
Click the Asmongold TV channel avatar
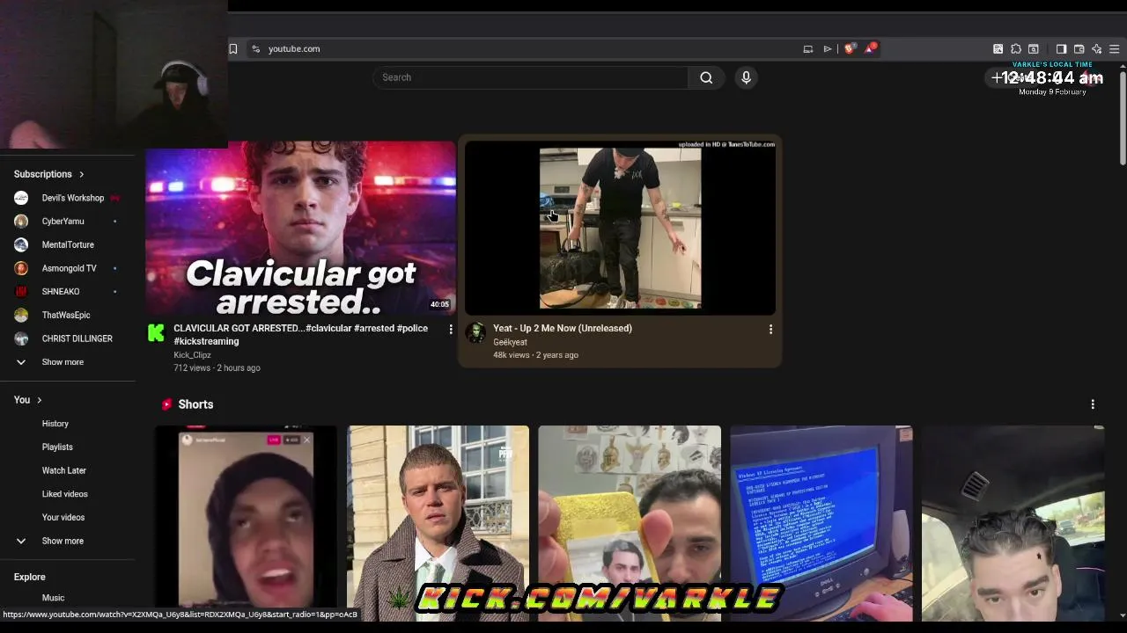[x=21, y=268]
